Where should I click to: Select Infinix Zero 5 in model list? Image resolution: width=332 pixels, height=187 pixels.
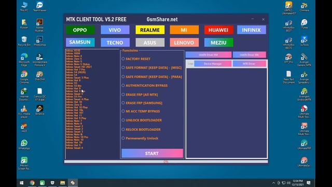click(x=74, y=59)
